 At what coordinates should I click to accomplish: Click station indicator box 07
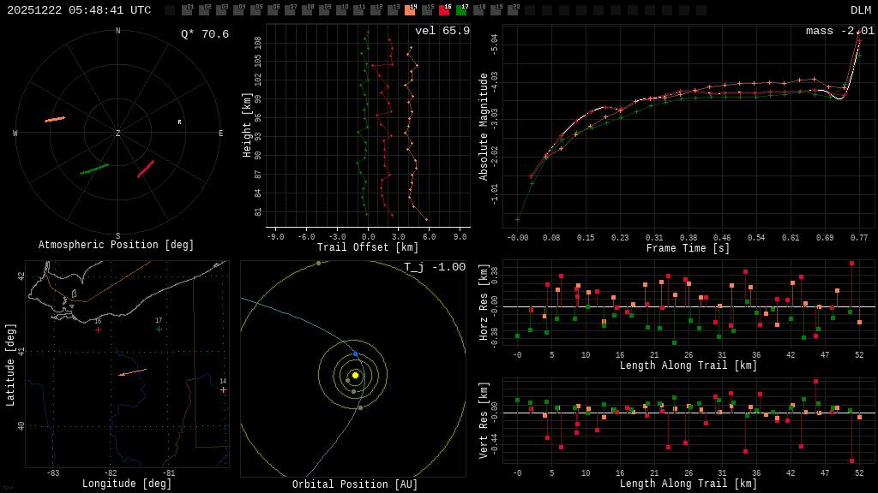click(x=290, y=10)
